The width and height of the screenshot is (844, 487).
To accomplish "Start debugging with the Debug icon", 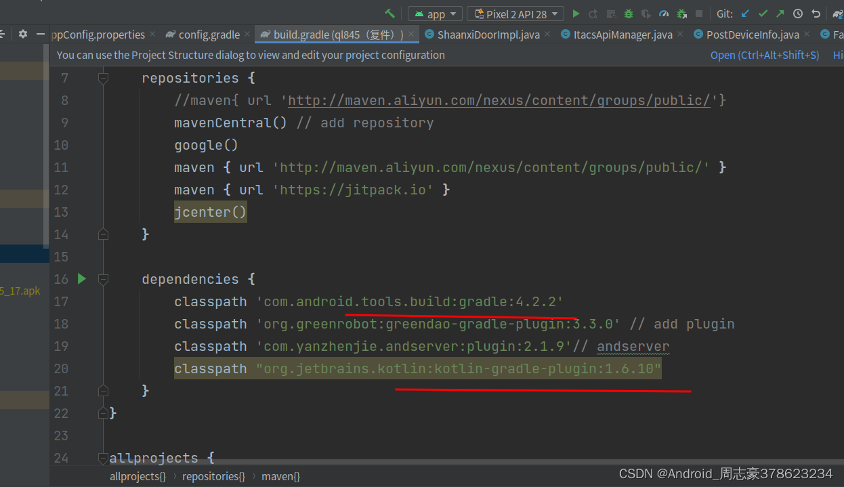I will (627, 13).
